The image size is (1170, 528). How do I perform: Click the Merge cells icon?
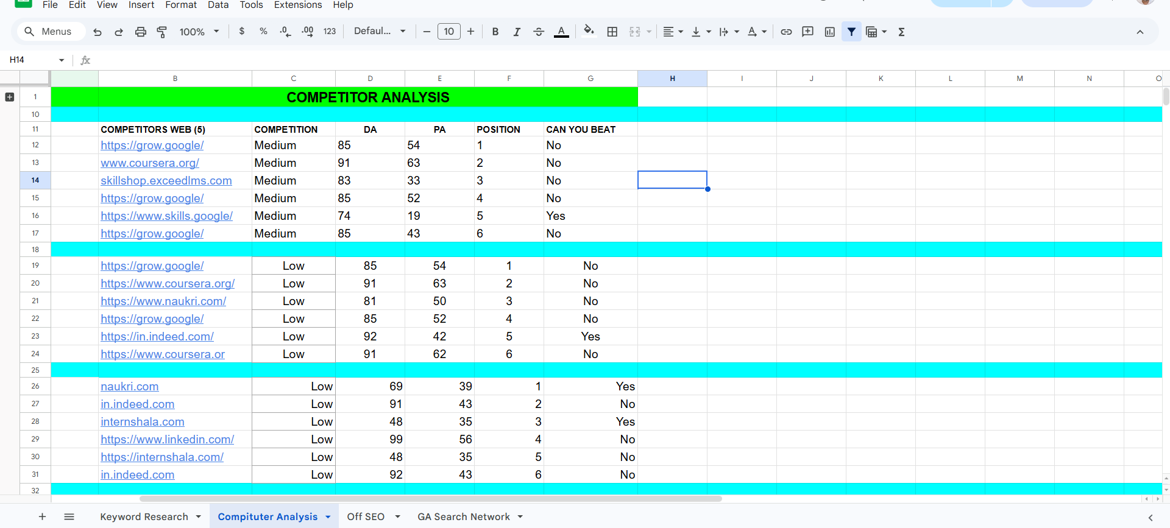(635, 32)
